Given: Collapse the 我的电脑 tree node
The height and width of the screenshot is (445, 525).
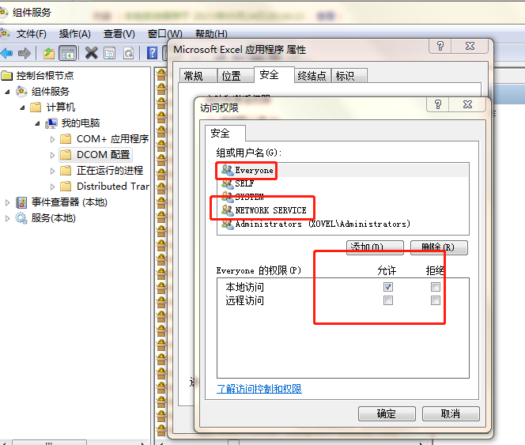Looking at the screenshot, I should [37, 123].
